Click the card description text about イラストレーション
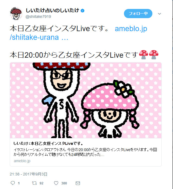173x189 pixels. point(85,152)
